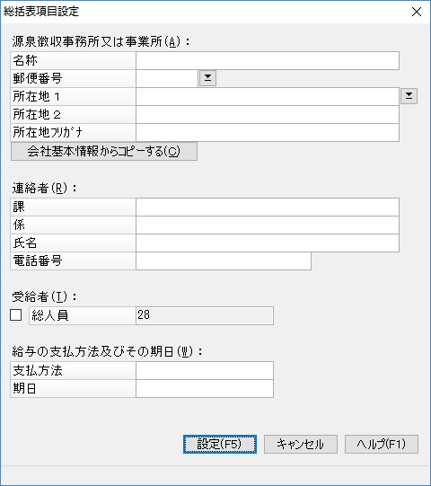Select the 所在地2 text field
The height and width of the screenshot is (486, 431).
(x=268, y=114)
